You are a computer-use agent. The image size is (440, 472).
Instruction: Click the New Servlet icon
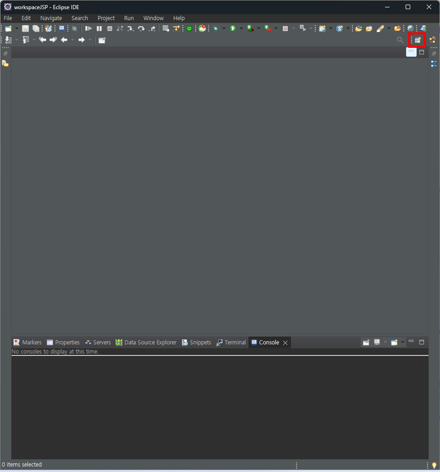coord(340,29)
